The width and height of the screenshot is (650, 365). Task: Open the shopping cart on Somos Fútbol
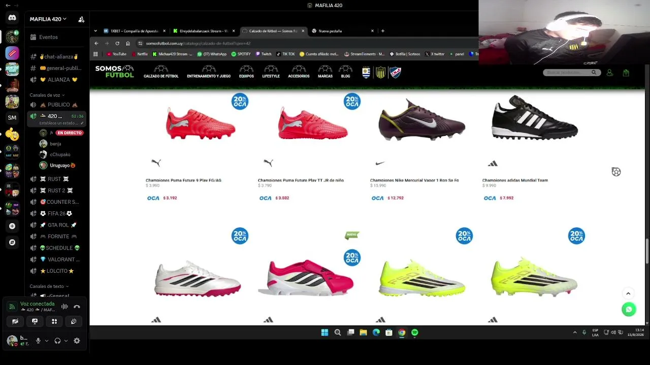point(626,73)
